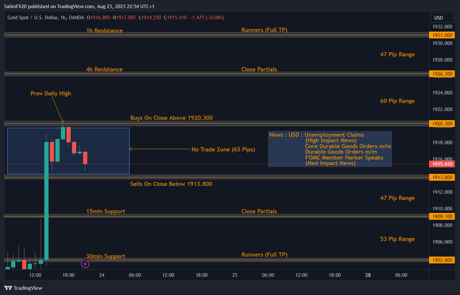Select the blue No Trade Zone rectangle
Viewport: 460px width, 295px height.
point(68,151)
